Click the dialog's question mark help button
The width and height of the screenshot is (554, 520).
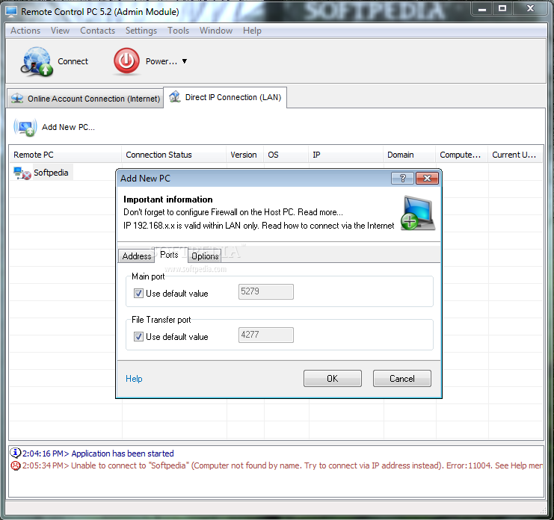[x=402, y=179]
